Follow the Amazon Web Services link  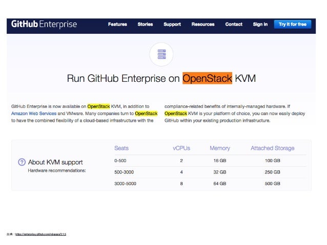click(x=34, y=114)
